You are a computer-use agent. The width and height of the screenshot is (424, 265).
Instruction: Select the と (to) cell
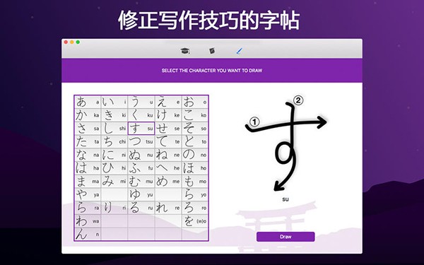click(195, 142)
